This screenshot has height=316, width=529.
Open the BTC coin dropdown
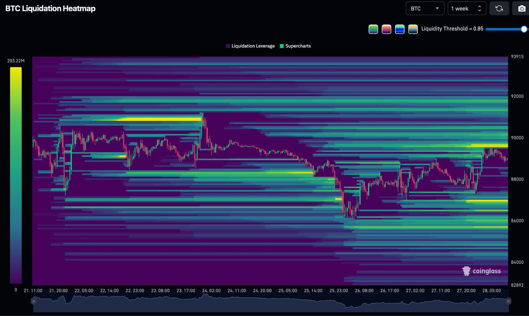pyautogui.click(x=425, y=9)
